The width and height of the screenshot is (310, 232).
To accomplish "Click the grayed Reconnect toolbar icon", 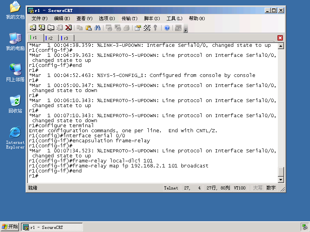I will pyautogui.click(x=60, y=28).
